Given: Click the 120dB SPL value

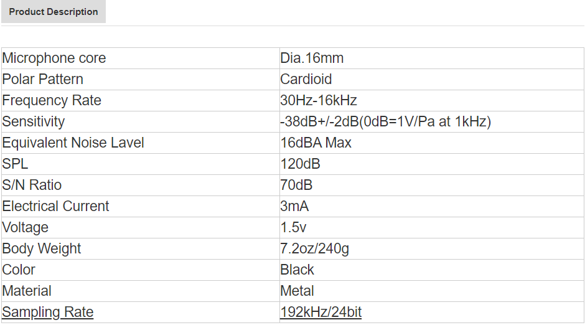Looking at the screenshot, I should pos(301,164).
